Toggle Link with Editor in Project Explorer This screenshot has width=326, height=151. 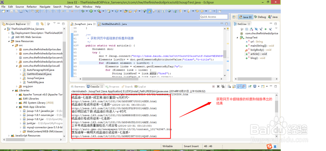(42, 24)
